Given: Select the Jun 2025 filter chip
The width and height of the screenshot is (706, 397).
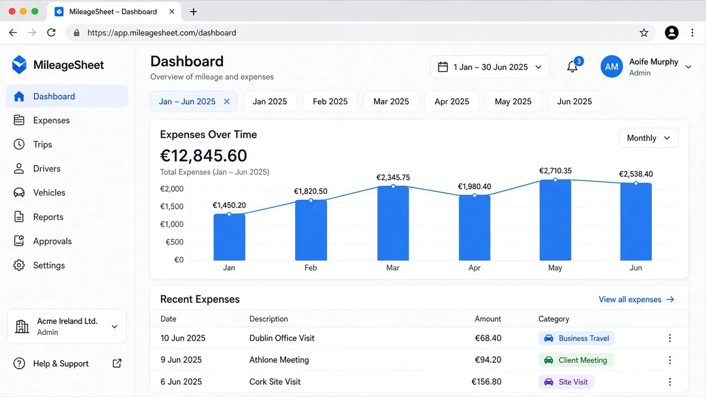Looking at the screenshot, I should pos(574,101).
